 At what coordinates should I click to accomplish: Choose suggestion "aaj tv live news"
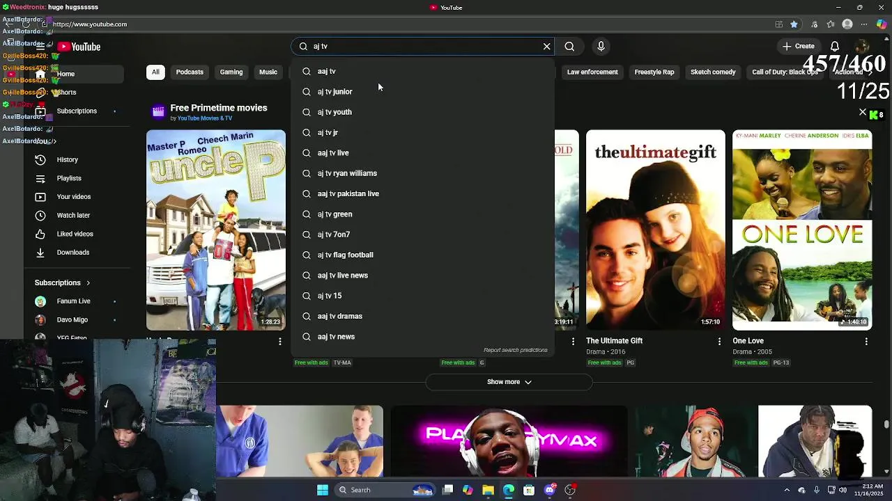[x=422, y=276]
